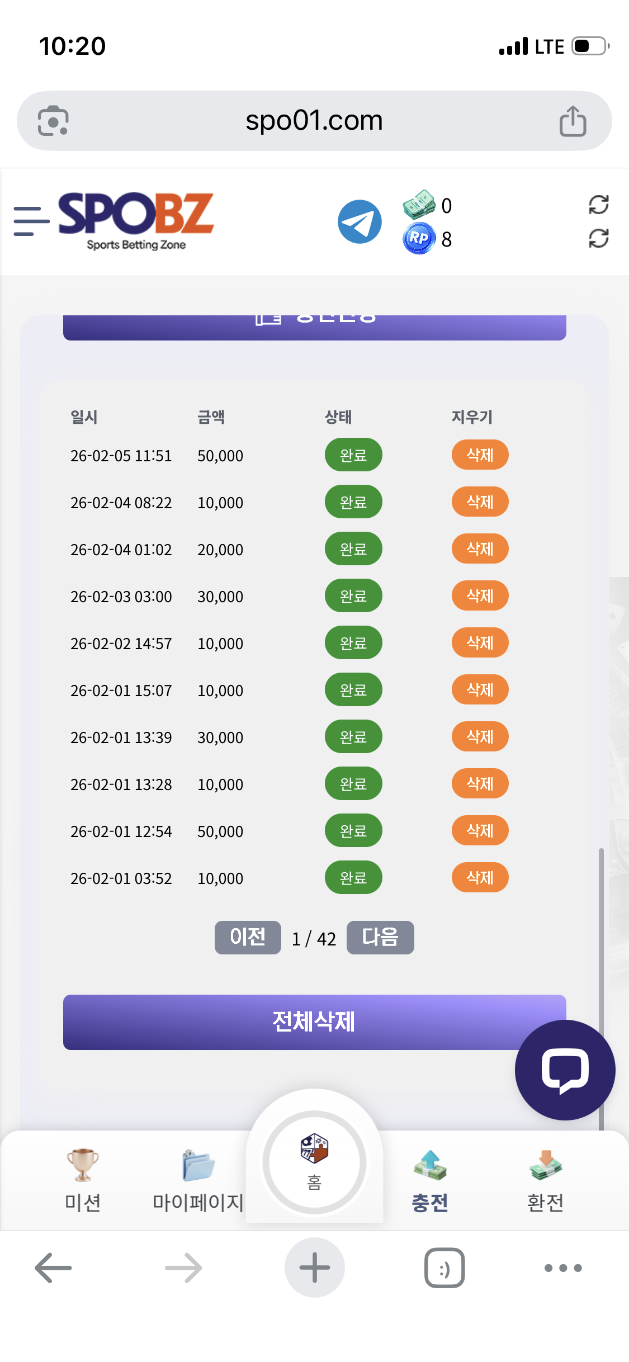Tap the browser share icon
Screen dimensions: 629x1362
point(573,121)
